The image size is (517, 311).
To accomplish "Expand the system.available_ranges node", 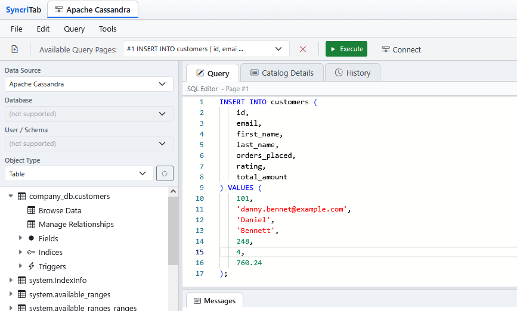I will pos(11,294).
